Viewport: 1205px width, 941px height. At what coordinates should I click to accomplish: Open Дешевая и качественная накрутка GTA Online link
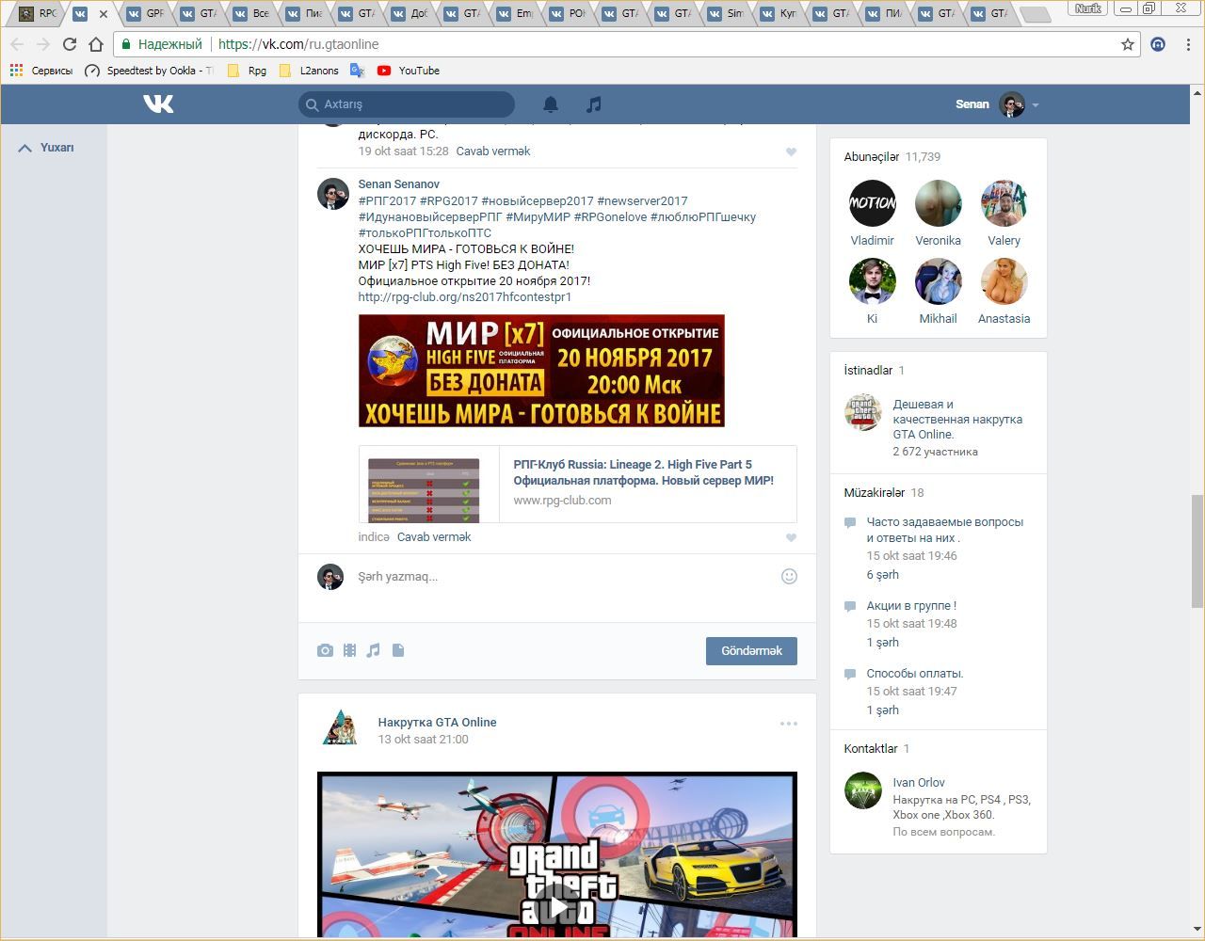[x=957, y=420]
